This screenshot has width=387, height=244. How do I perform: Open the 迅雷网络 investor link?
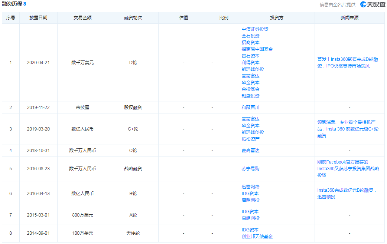(x=250, y=187)
